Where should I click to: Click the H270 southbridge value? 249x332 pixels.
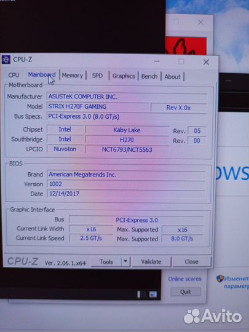point(127,140)
